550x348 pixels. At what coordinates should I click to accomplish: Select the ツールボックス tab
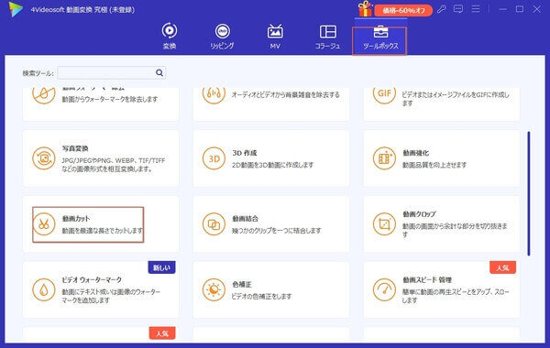coord(380,38)
